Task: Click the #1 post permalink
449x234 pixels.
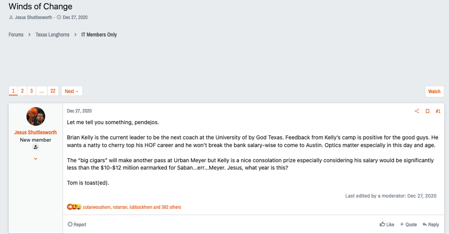Action: point(438,111)
